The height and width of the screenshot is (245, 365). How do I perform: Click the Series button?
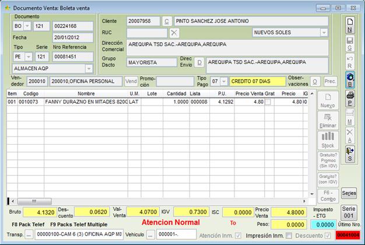349,193
